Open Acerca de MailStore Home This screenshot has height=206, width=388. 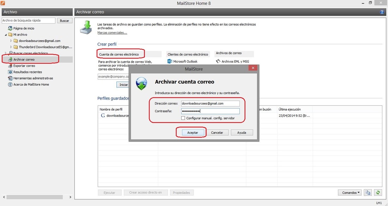[x=31, y=85]
